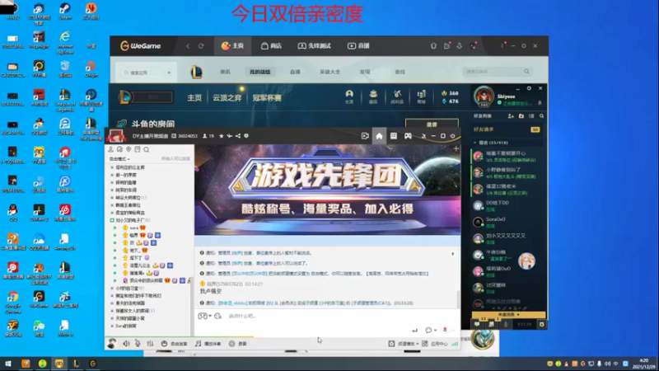The height and width of the screenshot is (371, 659).
Task: Click the plus icon on the banner corner
Action: click(x=456, y=149)
